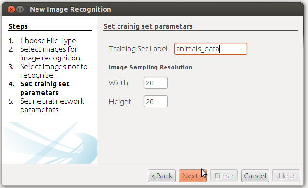
Task: Click the Next button
Action: [x=193, y=176]
